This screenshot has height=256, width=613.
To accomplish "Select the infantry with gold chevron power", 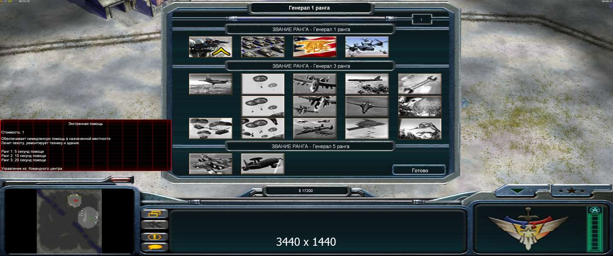I will point(210,47).
